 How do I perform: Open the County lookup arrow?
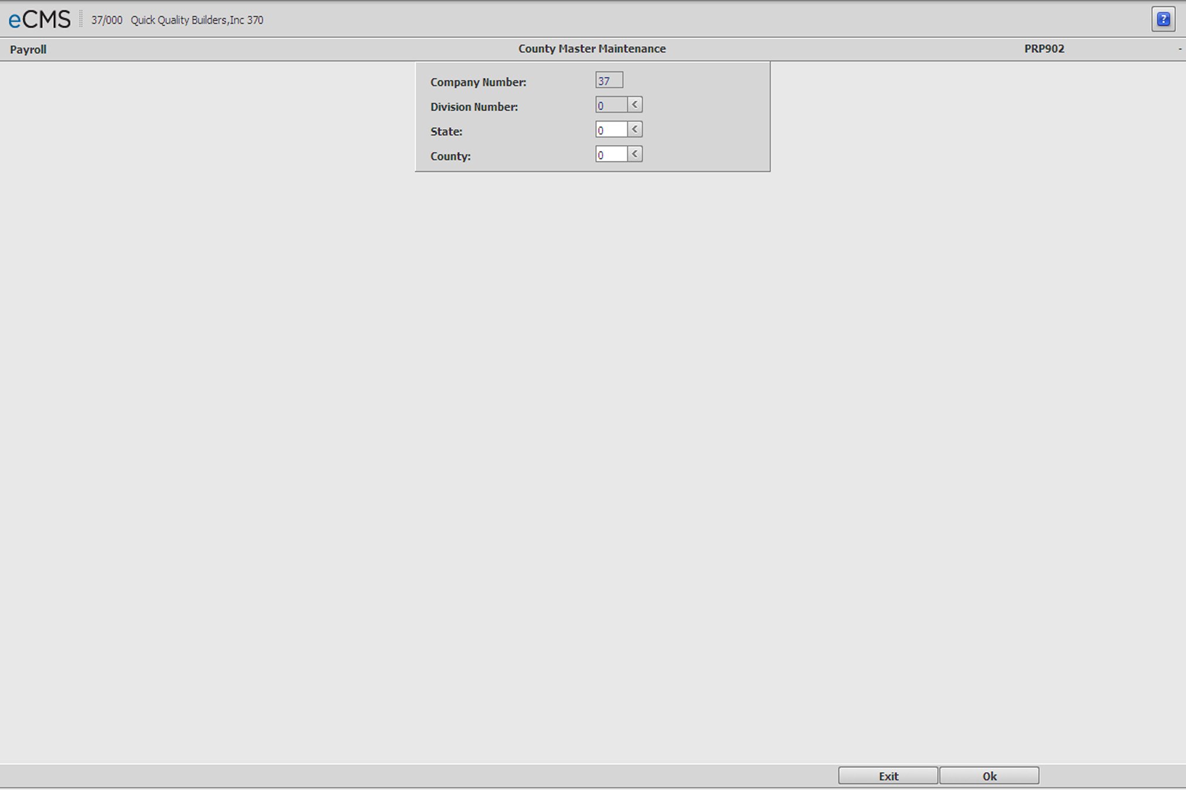(634, 154)
